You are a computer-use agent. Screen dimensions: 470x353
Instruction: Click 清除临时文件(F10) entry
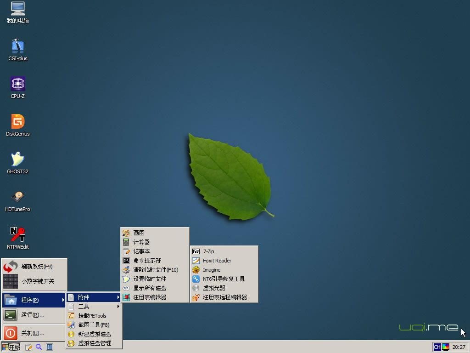155,269
